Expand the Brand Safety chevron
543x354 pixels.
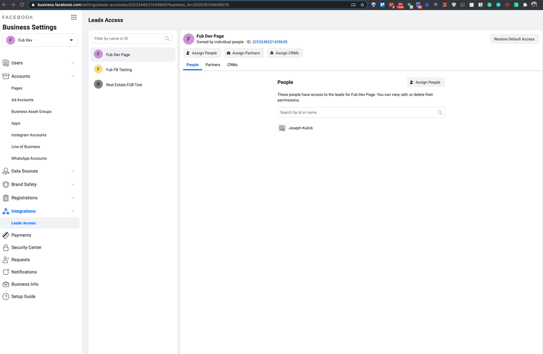(x=72, y=185)
